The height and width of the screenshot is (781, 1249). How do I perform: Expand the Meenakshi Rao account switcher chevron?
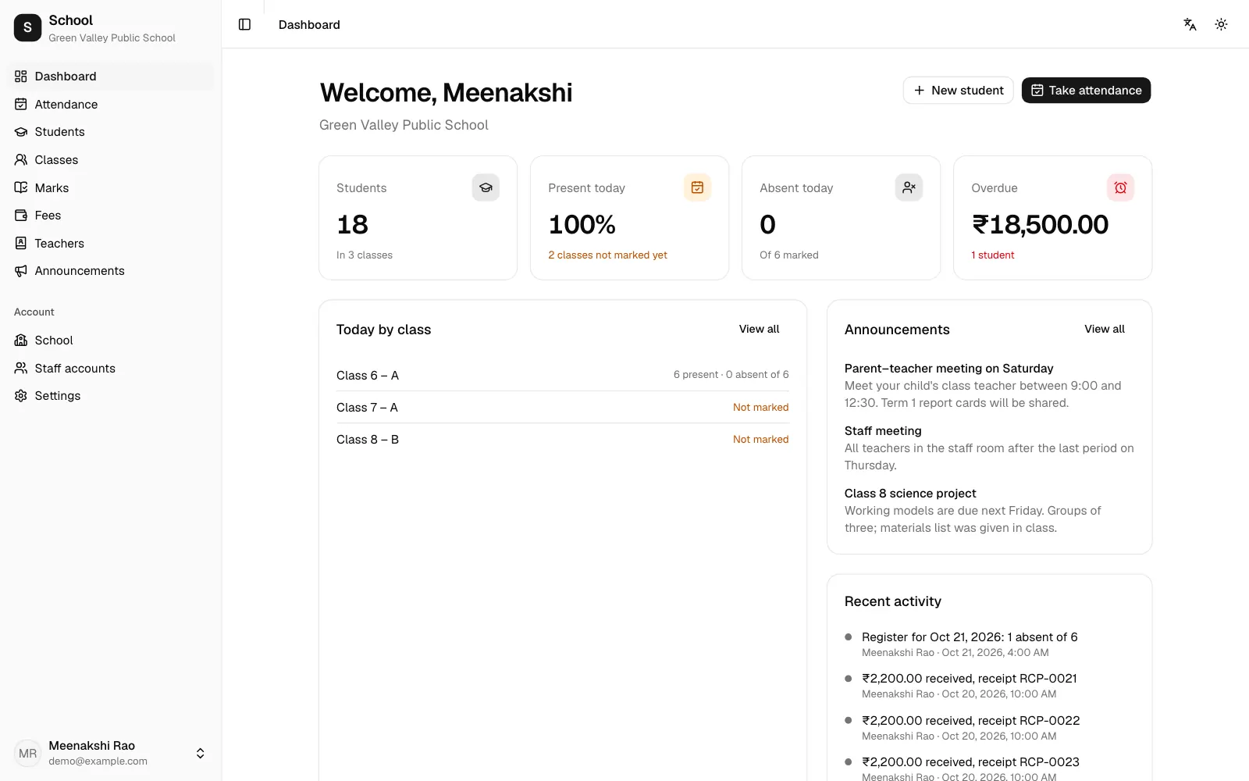point(200,753)
